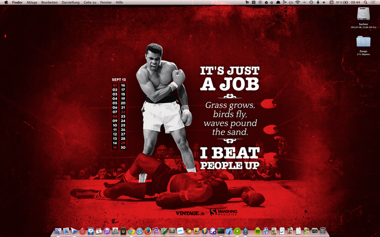Open the Apple menu
This screenshot has height=237, width=380.
pos(7,2)
